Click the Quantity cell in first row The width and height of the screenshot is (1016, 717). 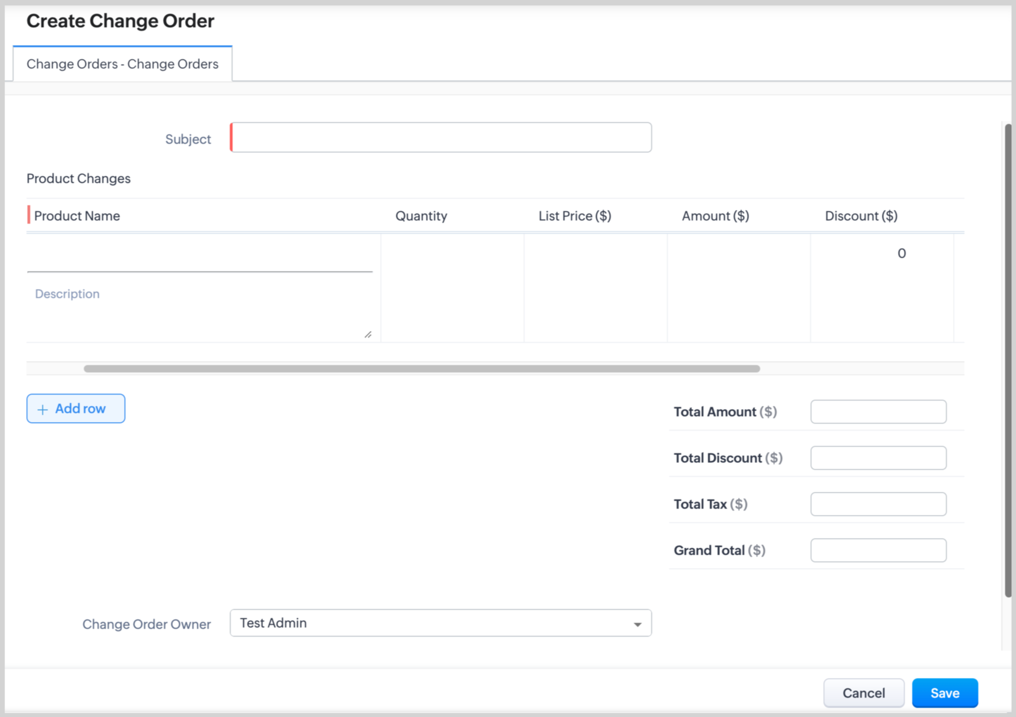click(452, 253)
